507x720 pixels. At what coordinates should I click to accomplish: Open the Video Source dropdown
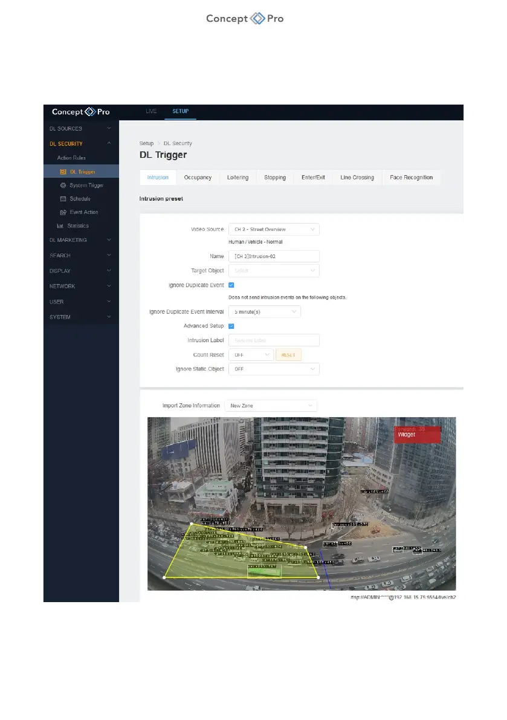274,229
